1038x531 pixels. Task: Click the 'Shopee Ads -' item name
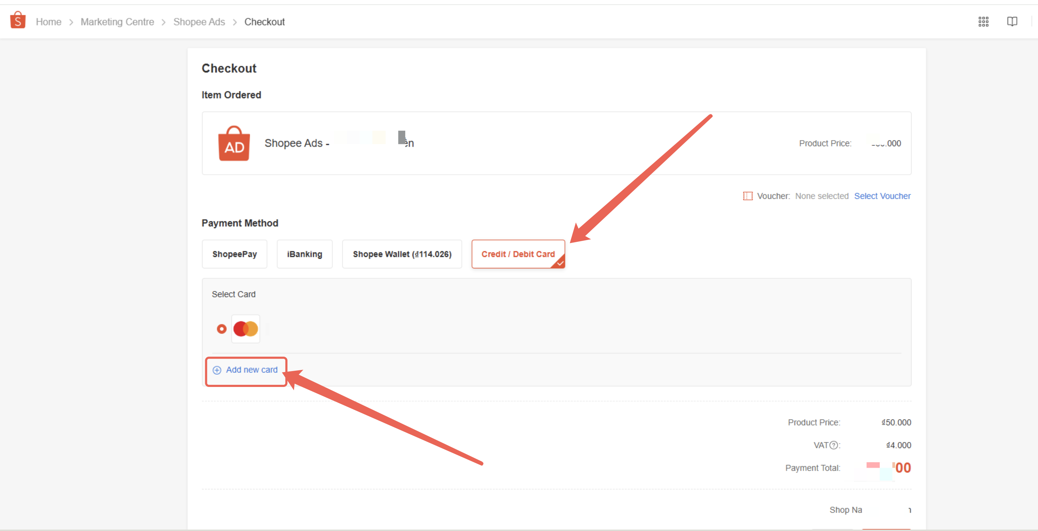click(297, 143)
